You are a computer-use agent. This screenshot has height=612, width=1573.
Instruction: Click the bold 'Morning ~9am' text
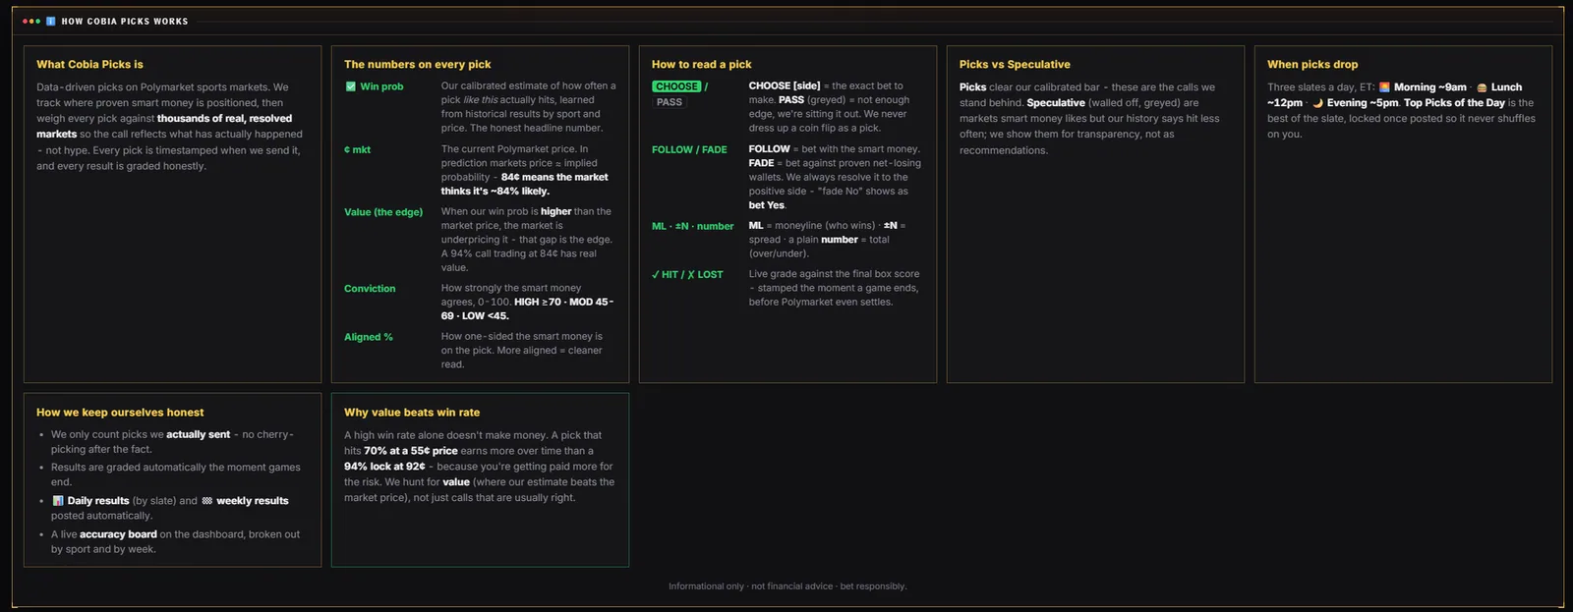click(1430, 87)
